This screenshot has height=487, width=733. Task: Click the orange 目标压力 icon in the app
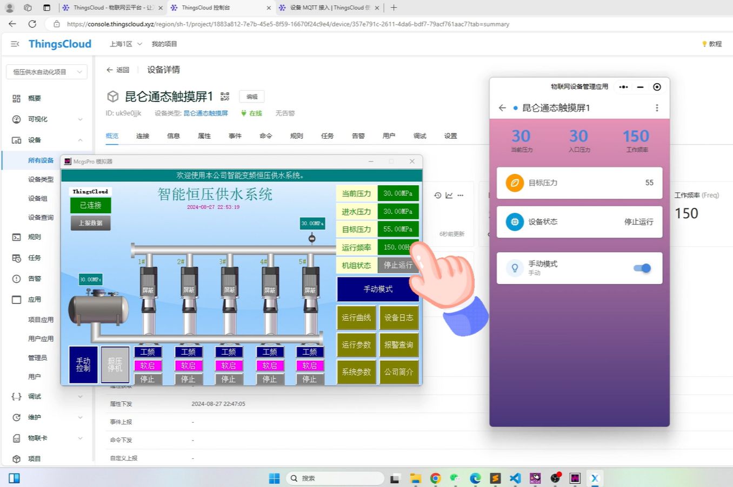pos(515,183)
